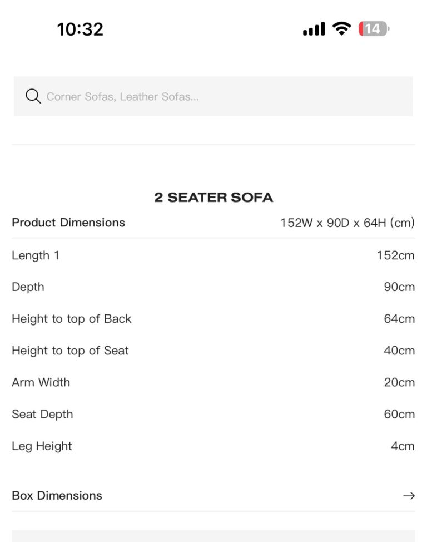Tap the Wi-Fi status icon
427x542 pixels.
[342, 28]
